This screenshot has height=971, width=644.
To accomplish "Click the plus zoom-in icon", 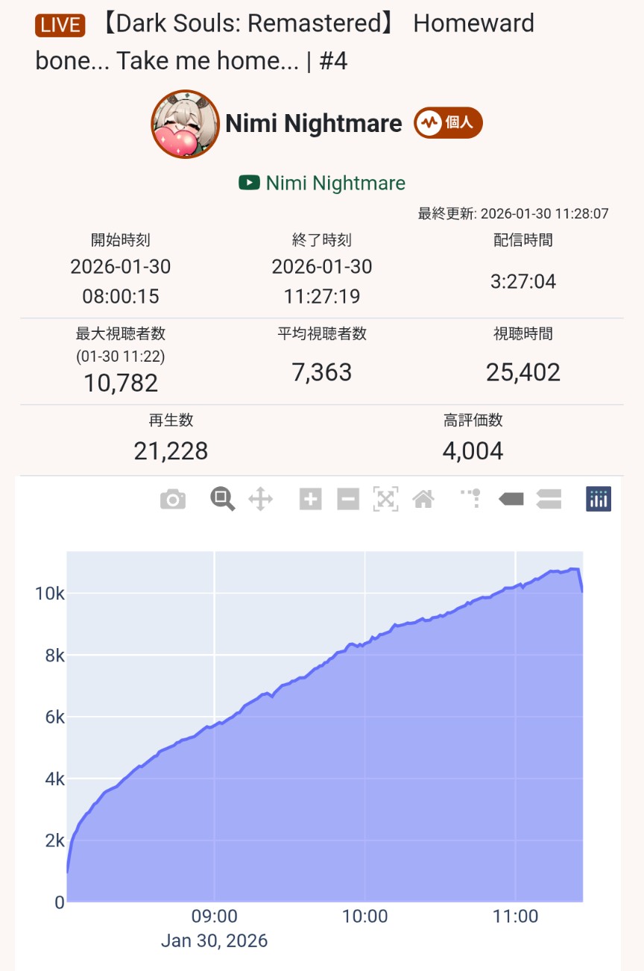I will coord(310,499).
